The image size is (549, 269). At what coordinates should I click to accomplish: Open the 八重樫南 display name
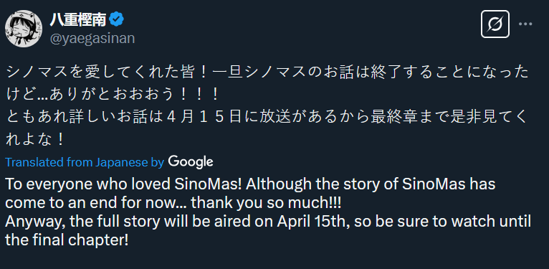click(x=77, y=20)
